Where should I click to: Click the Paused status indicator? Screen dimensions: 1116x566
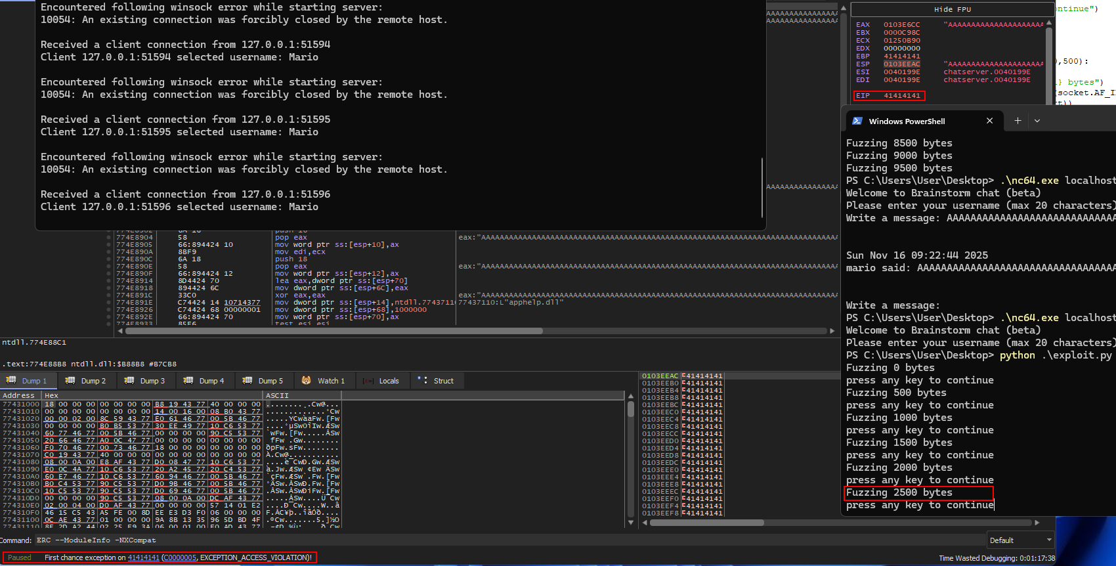20,557
